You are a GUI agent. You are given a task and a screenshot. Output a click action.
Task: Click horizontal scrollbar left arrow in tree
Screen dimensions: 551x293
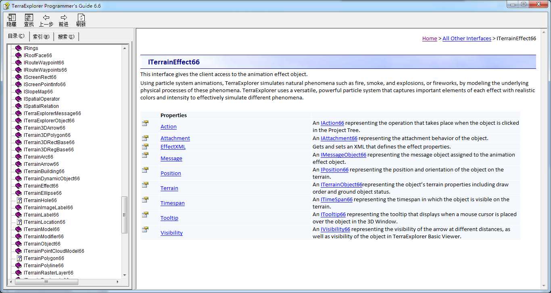[x=11, y=282]
